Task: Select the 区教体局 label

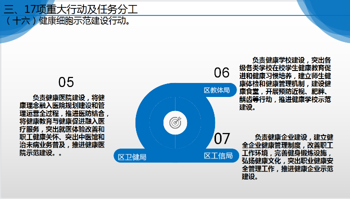Action: [216, 90]
